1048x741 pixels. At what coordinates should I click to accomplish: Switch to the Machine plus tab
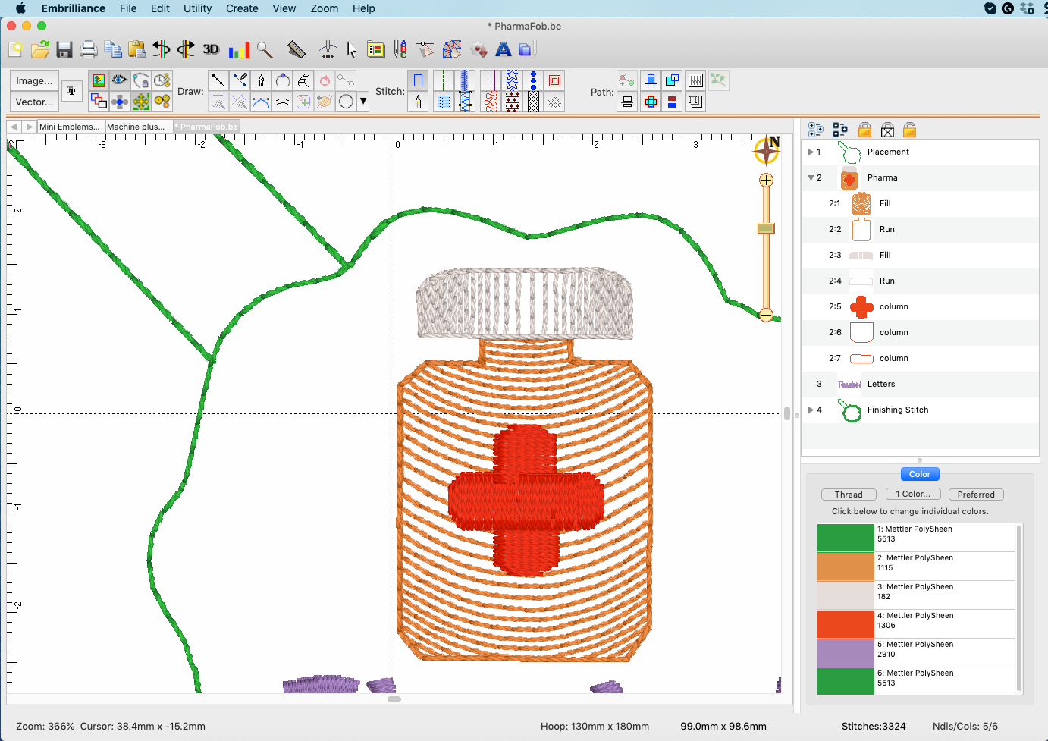136,127
